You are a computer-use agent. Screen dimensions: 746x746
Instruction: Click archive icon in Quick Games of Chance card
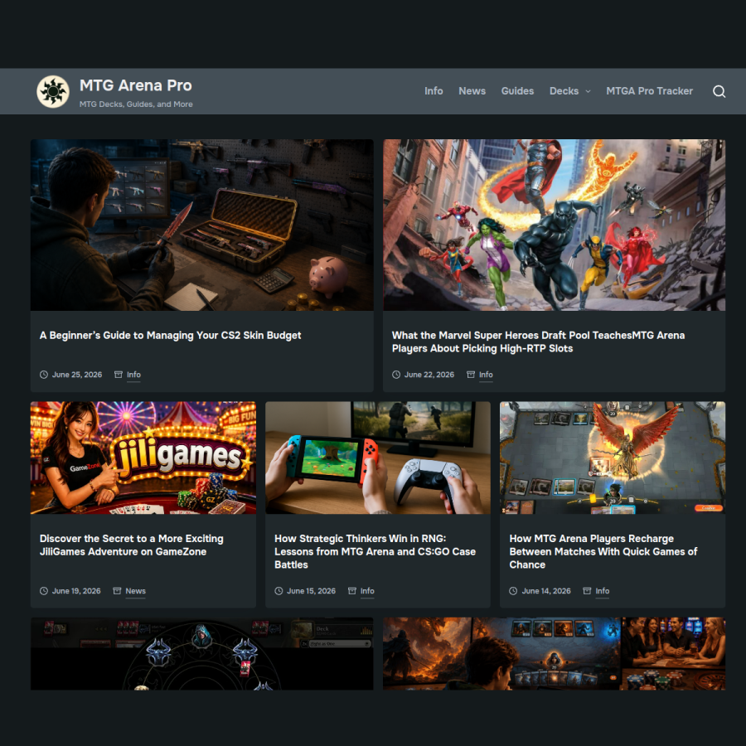tap(587, 591)
